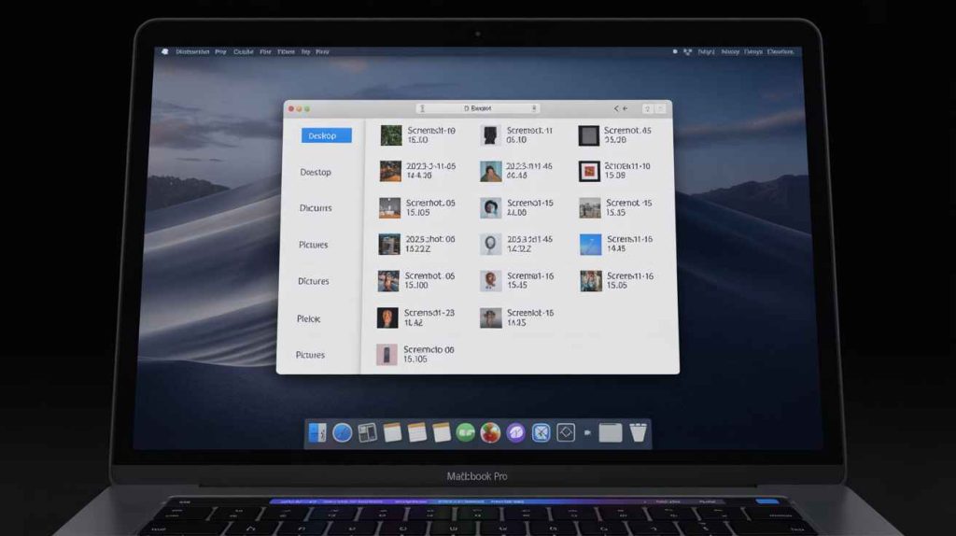The height and width of the screenshot is (536, 956).
Task: Select file "Screns11-16 14.45"
Action: pyautogui.click(x=616, y=245)
